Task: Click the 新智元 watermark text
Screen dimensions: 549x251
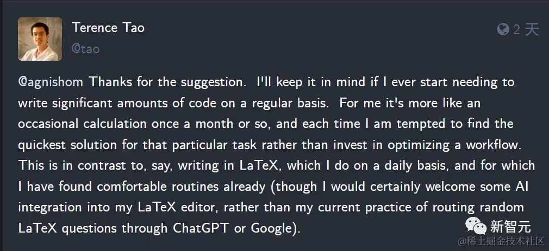Action: pyautogui.click(x=510, y=226)
